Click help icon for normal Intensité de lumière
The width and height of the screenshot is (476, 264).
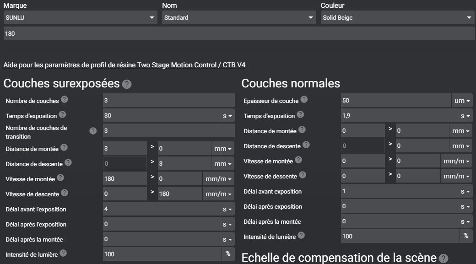[x=301, y=235]
